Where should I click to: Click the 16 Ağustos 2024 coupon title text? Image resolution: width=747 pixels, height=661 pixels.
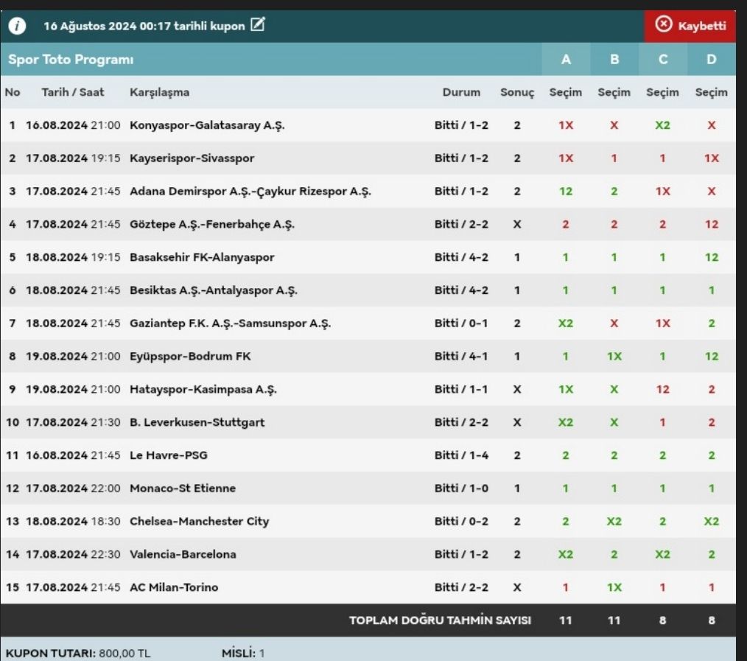[x=144, y=26]
